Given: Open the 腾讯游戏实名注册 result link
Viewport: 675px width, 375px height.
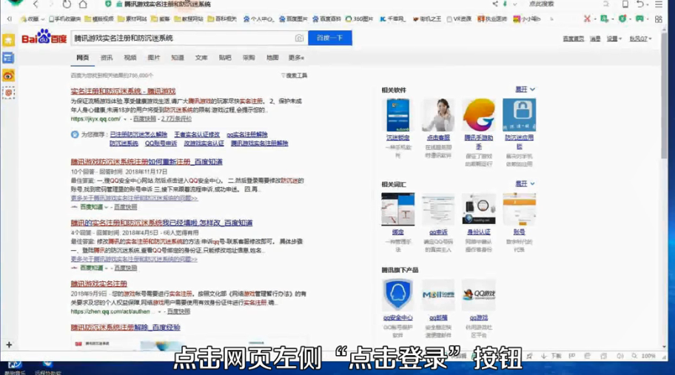Looking at the screenshot, I should pos(99,284).
